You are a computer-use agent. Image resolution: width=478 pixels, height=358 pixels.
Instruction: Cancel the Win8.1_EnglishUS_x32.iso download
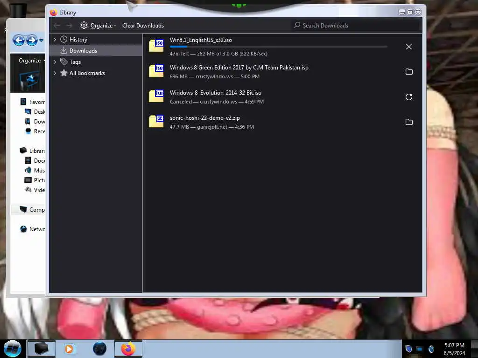tap(409, 47)
